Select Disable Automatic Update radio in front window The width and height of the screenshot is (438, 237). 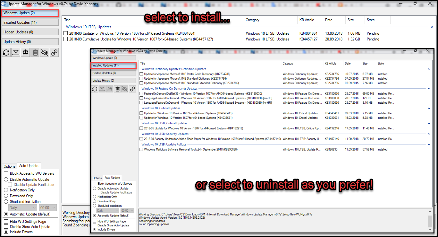pos(94,189)
